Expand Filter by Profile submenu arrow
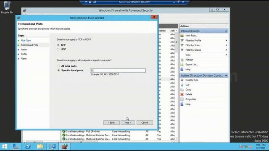 pyautogui.click(x=226, y=40)
